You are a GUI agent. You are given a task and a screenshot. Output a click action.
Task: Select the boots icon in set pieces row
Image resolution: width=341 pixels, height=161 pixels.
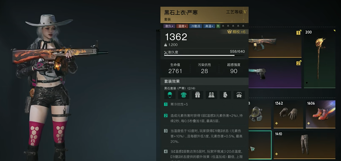click(211, 95)
